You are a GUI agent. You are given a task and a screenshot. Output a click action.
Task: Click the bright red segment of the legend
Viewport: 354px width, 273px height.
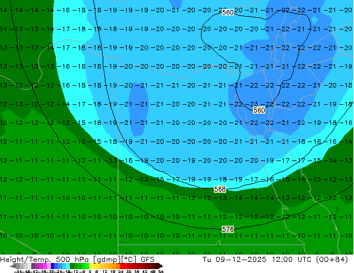pos(122,266)
